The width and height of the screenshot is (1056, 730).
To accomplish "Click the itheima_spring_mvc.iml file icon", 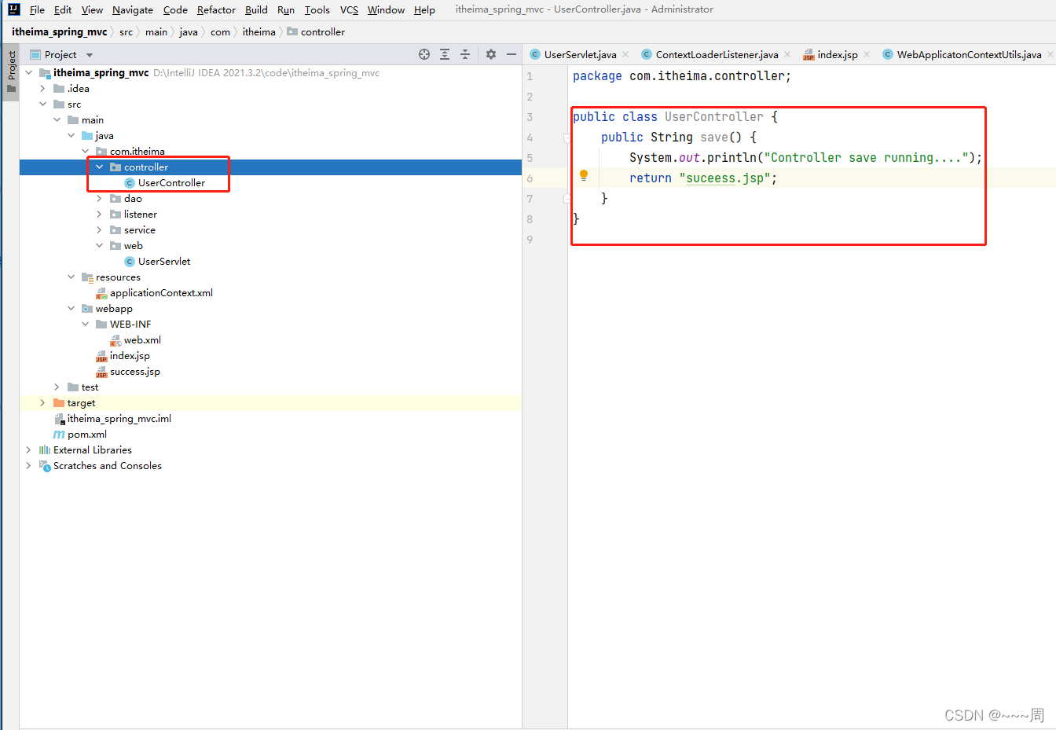I will [60, 419].
